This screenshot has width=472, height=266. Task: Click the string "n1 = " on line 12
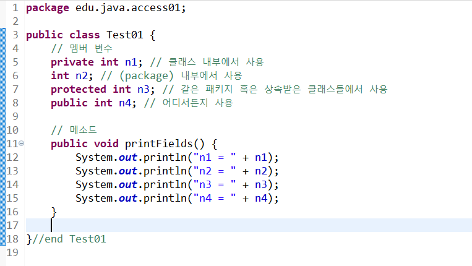(214, 157)
